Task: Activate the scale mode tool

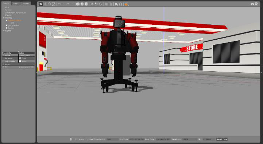Action: point(54,4)
